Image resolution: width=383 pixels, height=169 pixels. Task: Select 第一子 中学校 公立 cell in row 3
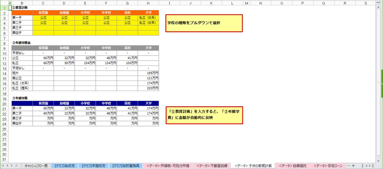(x=106, y=18)
